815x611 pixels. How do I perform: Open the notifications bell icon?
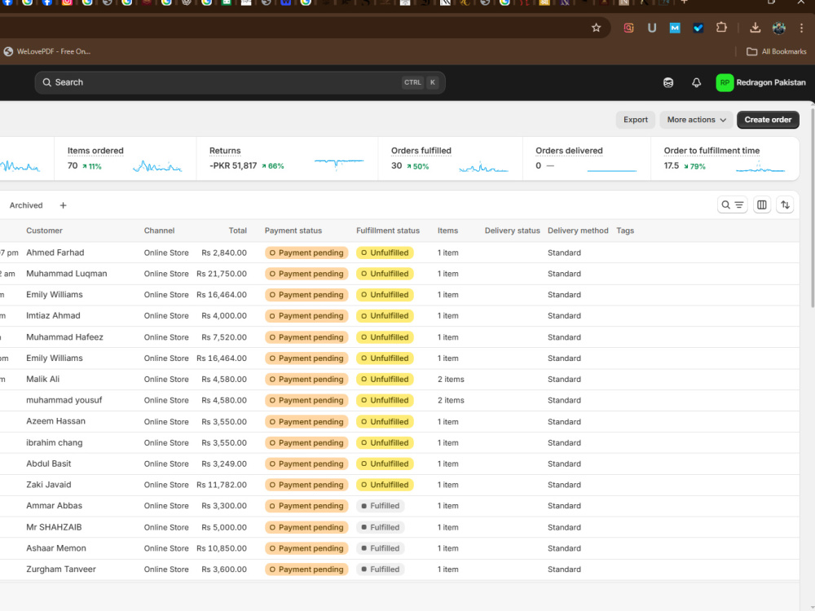[696, 82]
